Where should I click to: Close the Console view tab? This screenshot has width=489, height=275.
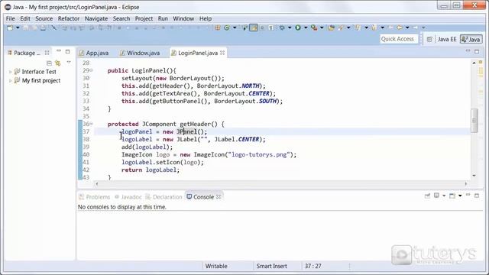(x=219, y=197)
